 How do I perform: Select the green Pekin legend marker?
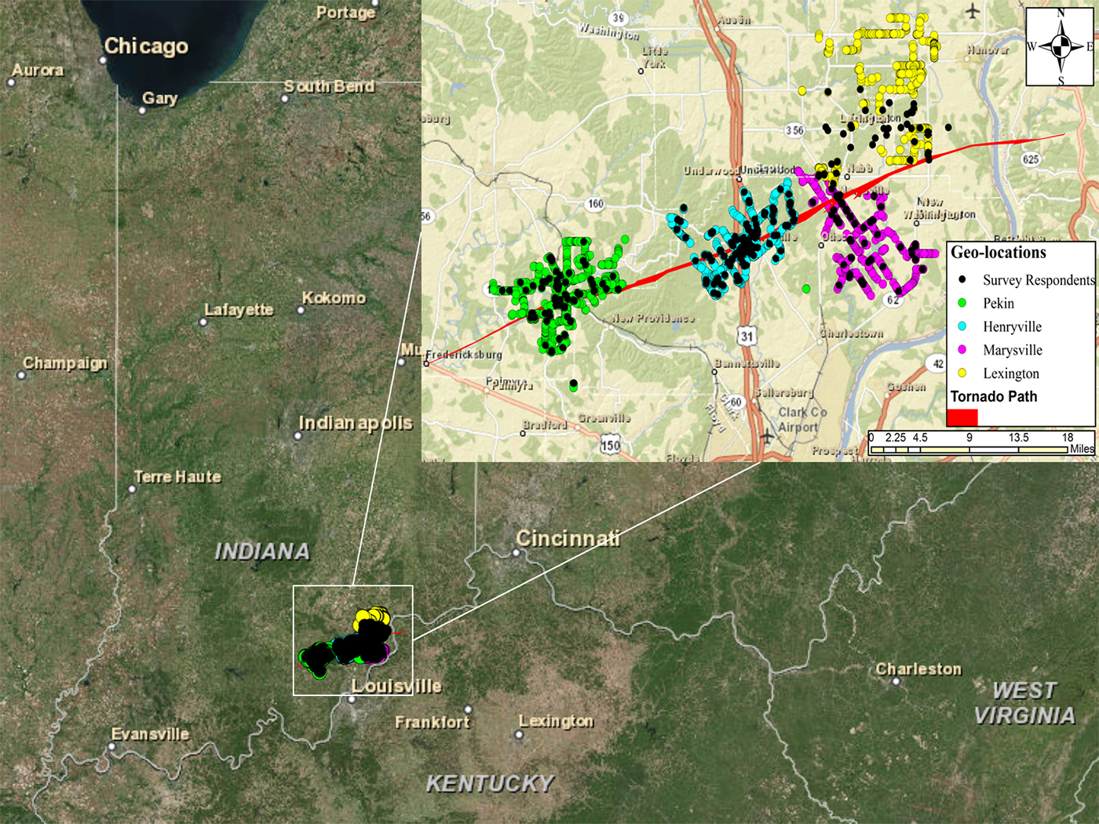[x=962, y=303]
